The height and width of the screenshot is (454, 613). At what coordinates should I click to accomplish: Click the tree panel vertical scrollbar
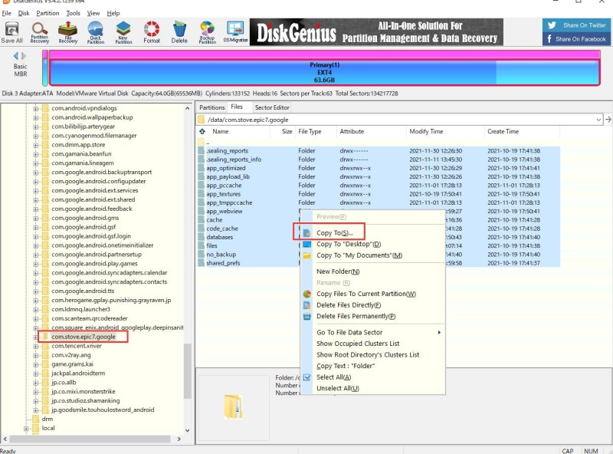pyautogui.click(x=187, y=370)
